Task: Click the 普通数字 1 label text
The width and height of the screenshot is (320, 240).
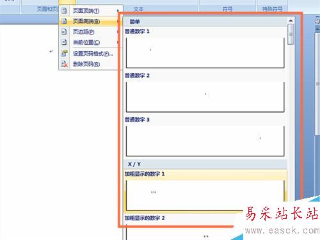Action: [x=137, y=31]
